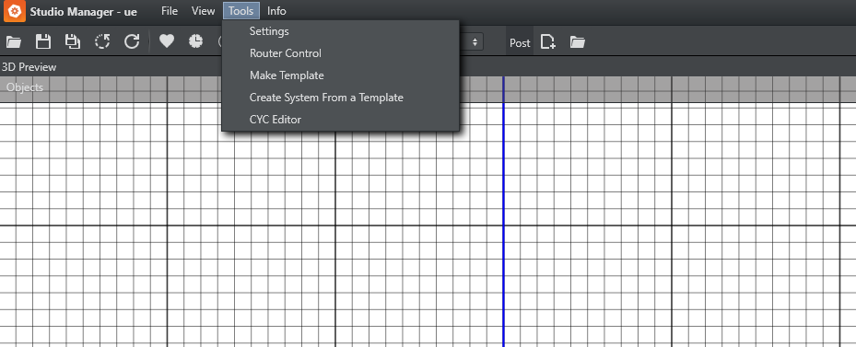Screen dimensions: 856x347
Task: Open the File menu
Action: click(170, 11)
